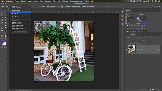
Task: Select the History Brush tool
Action: click(2, 25)
